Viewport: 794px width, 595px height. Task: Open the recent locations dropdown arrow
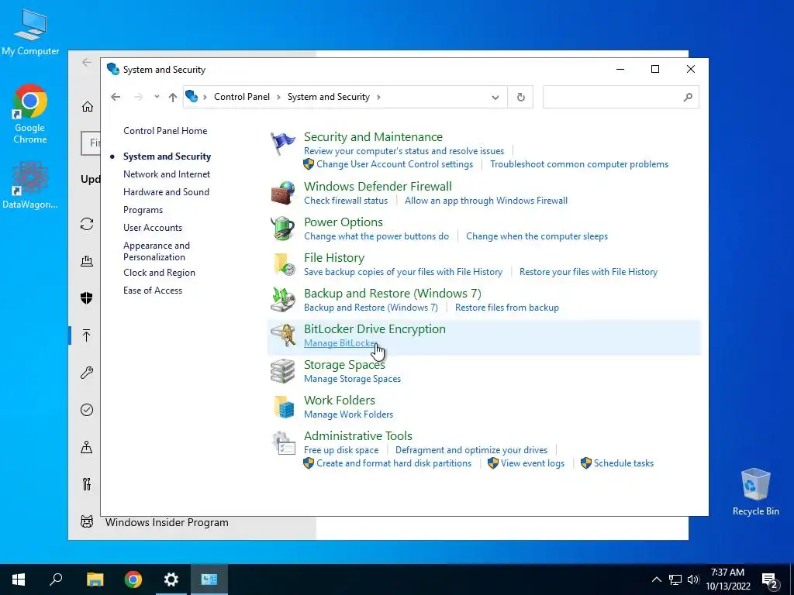point(157,97)
